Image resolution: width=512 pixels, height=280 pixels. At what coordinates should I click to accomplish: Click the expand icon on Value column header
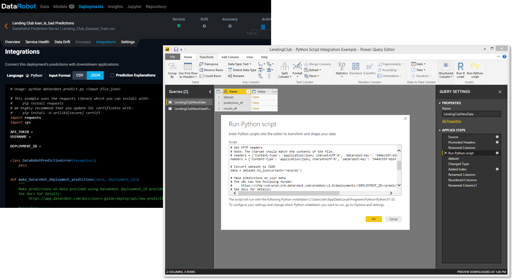coord(274,91)
